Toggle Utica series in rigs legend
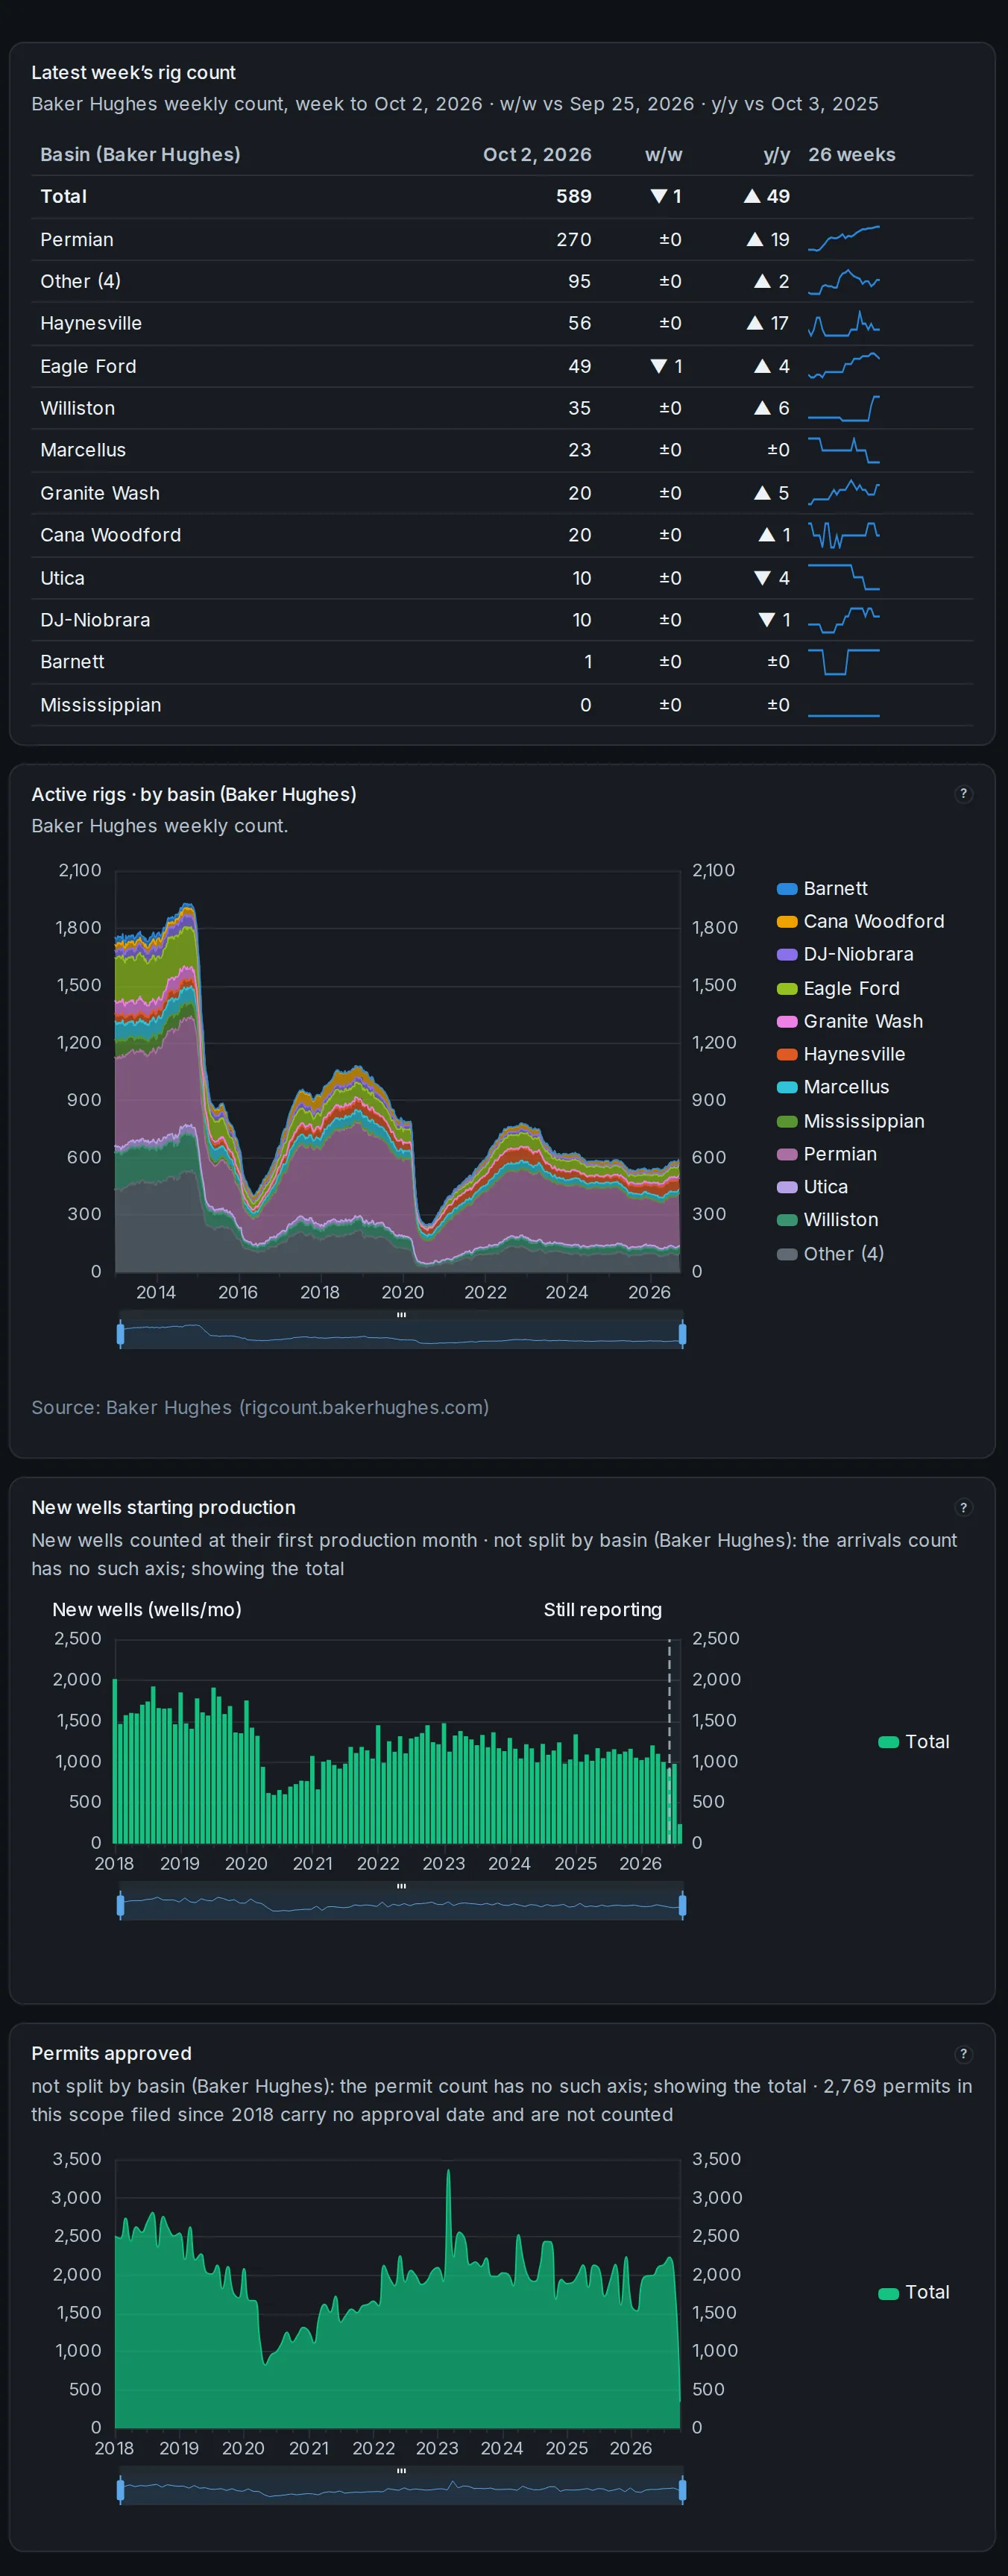Screen dimensions: 1008x2576 coord(812,1187)
